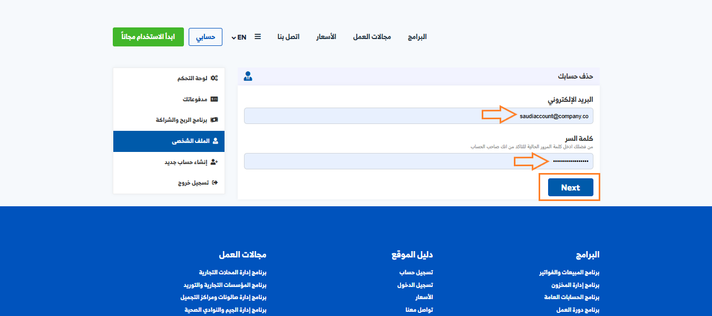
Task: Click the logout arrow icon in sidebar
Action: pos(214,183)
